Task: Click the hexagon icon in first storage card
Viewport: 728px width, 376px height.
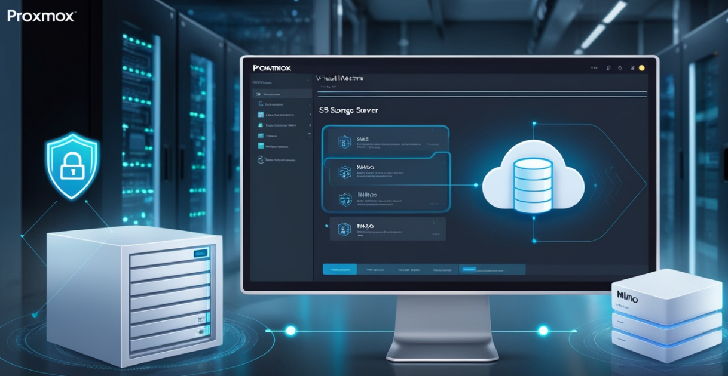Action: coord(344,142)
